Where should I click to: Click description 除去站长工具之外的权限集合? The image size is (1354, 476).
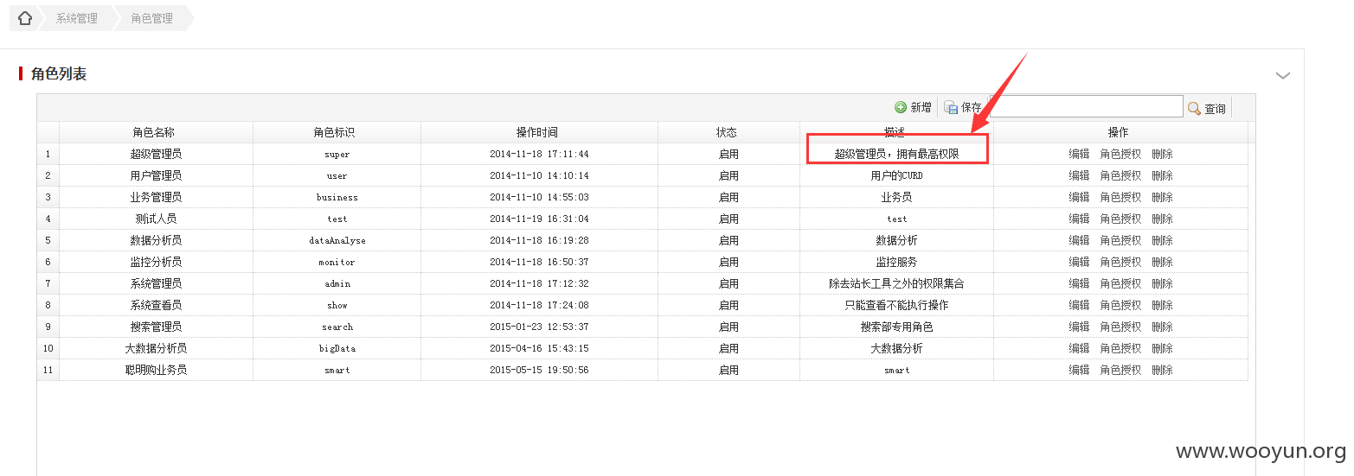pyautogui.click(x=896, y=283)
